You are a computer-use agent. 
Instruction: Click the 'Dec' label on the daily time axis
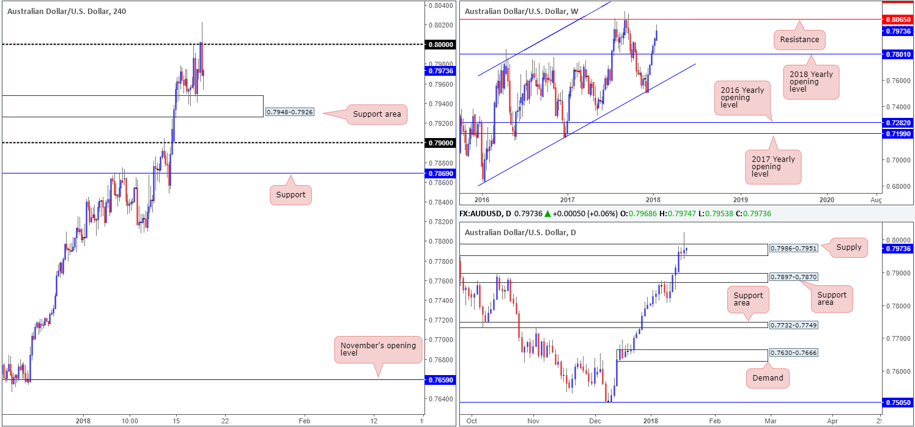(x=596, y=420)
